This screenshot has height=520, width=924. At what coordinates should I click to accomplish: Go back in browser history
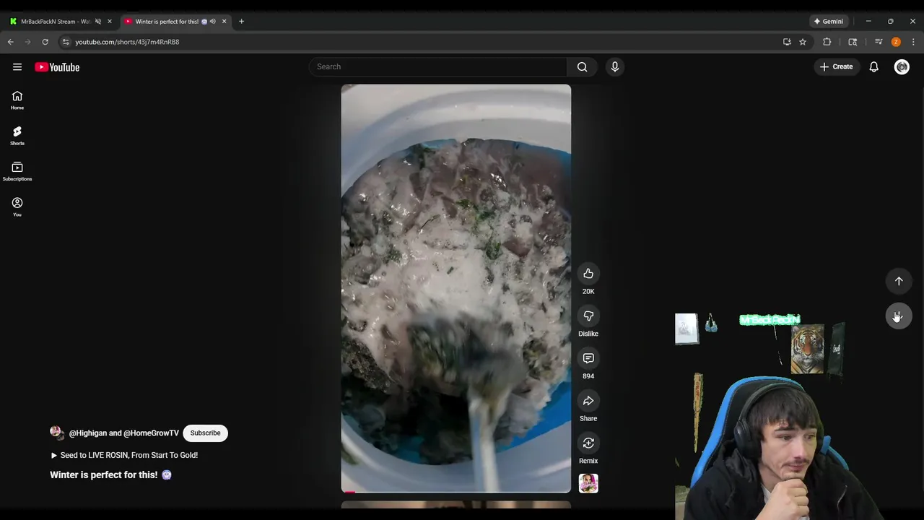(x=11, y=42)
